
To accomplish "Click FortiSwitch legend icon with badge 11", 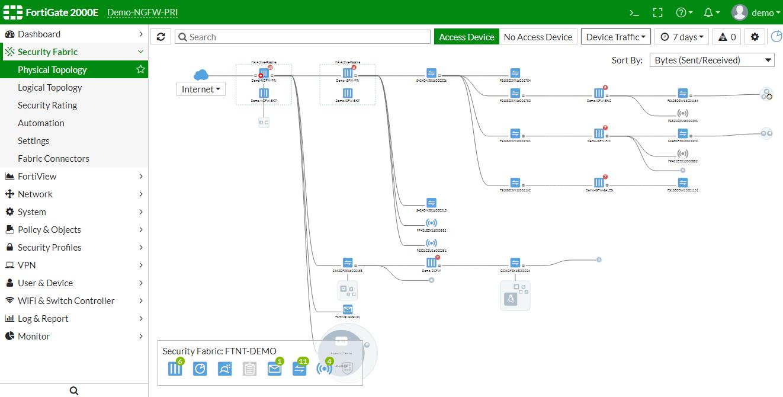I will (x=299, y=369).
